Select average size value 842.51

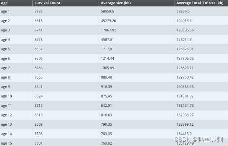[106, 106]
